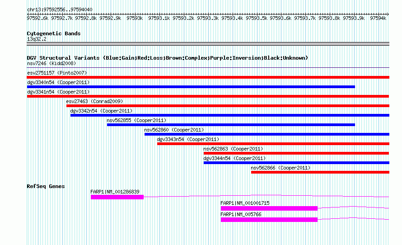
Task: Open the dgv3340n54 (Cooper2011) variant label
Action: [58, 82]
